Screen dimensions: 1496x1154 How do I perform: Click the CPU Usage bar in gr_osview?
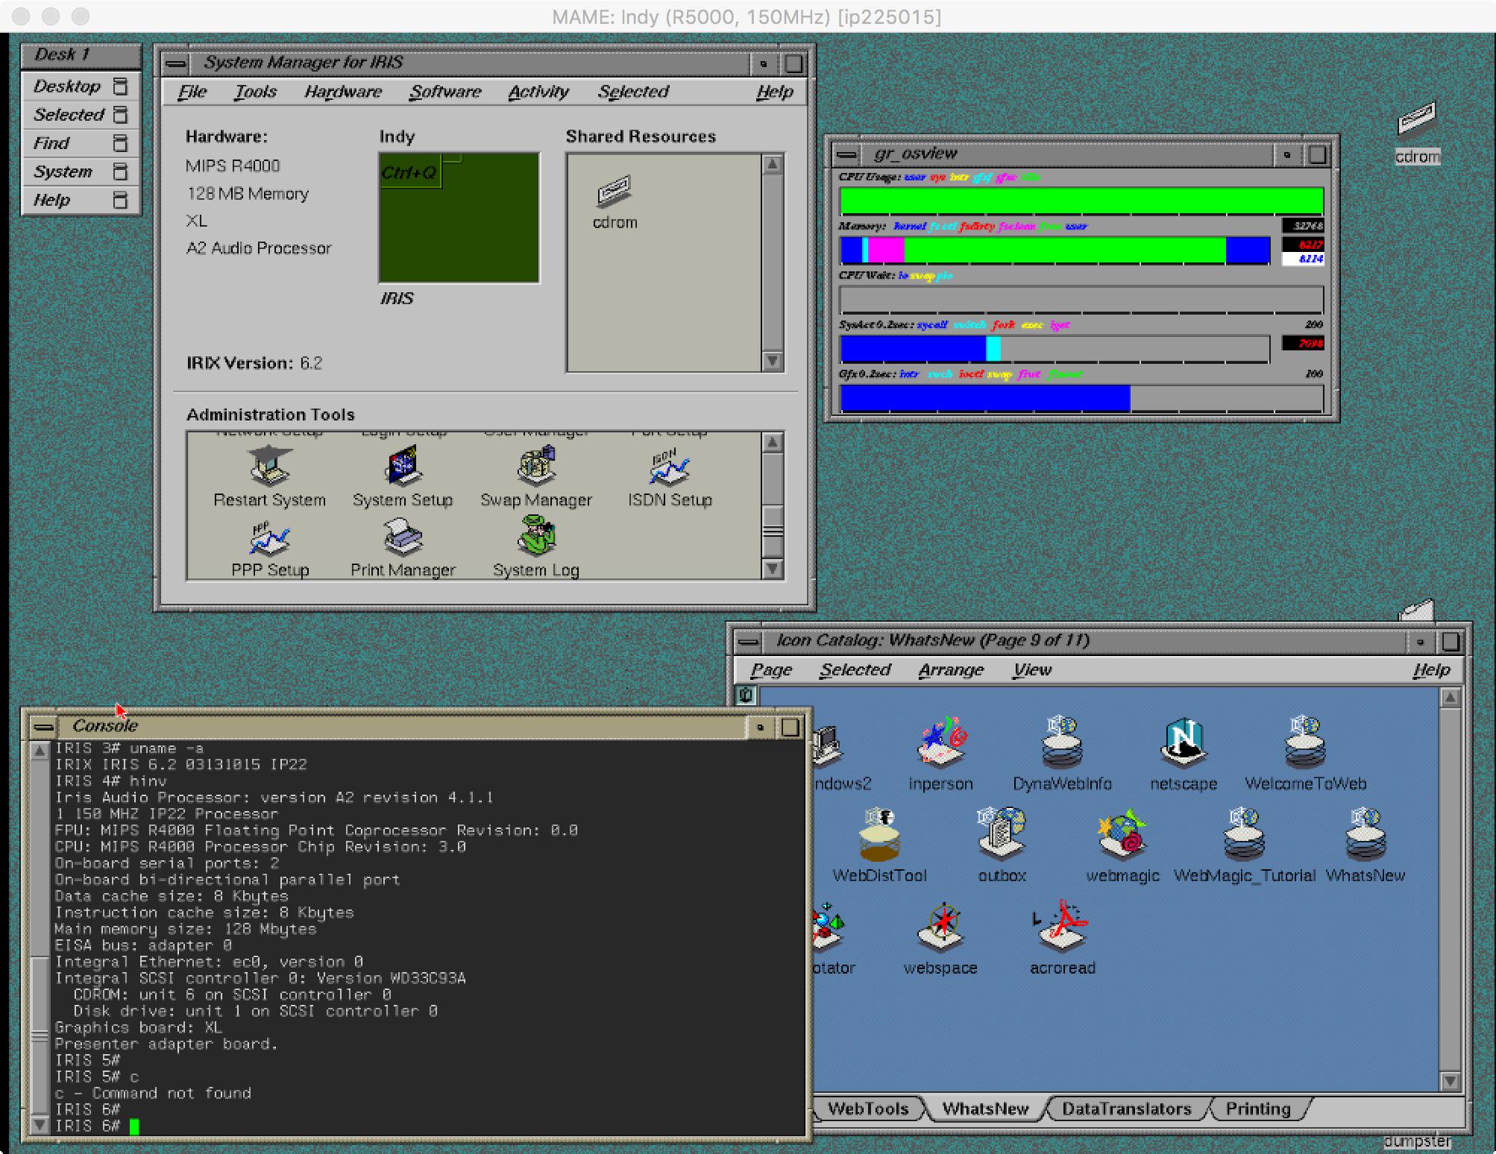point(1081,201)
